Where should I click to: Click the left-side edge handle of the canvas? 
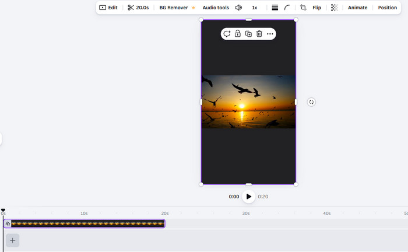tap(201, 102)
